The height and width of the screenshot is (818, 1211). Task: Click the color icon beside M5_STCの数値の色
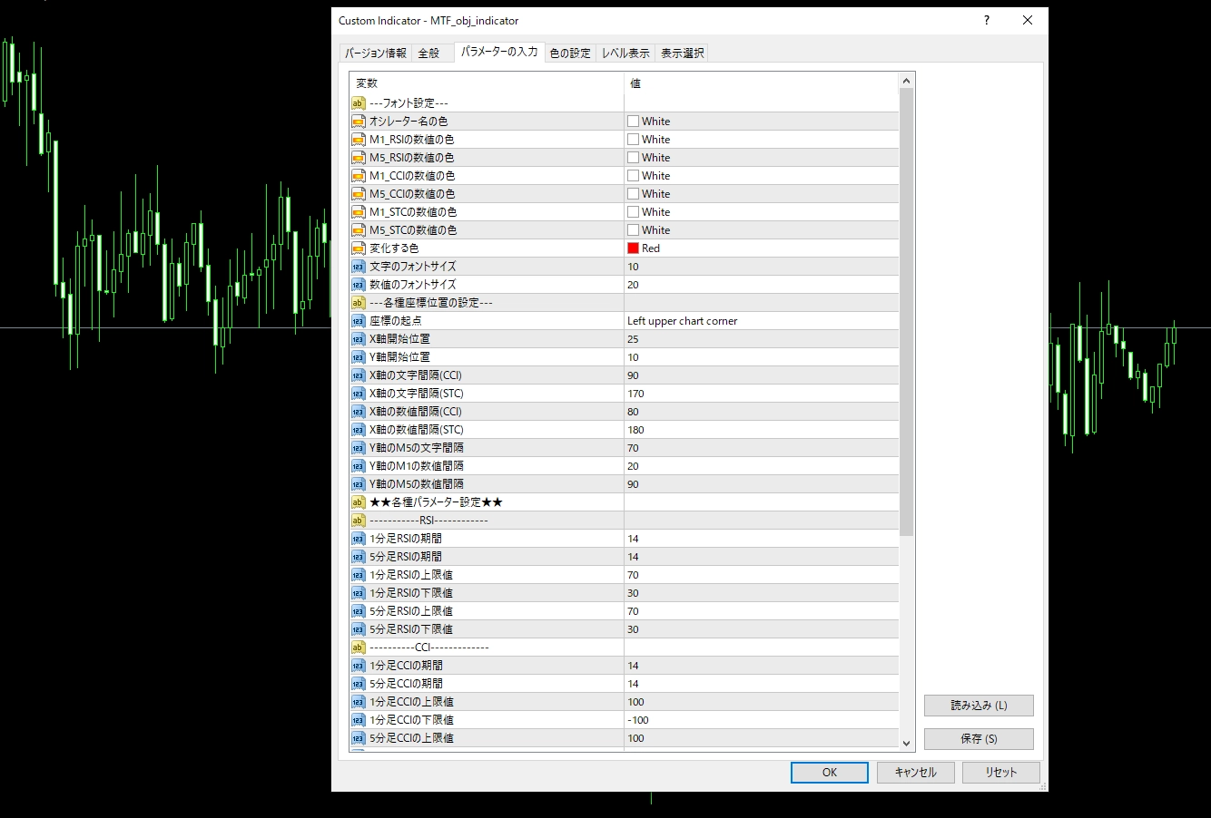tap(359, 230)
